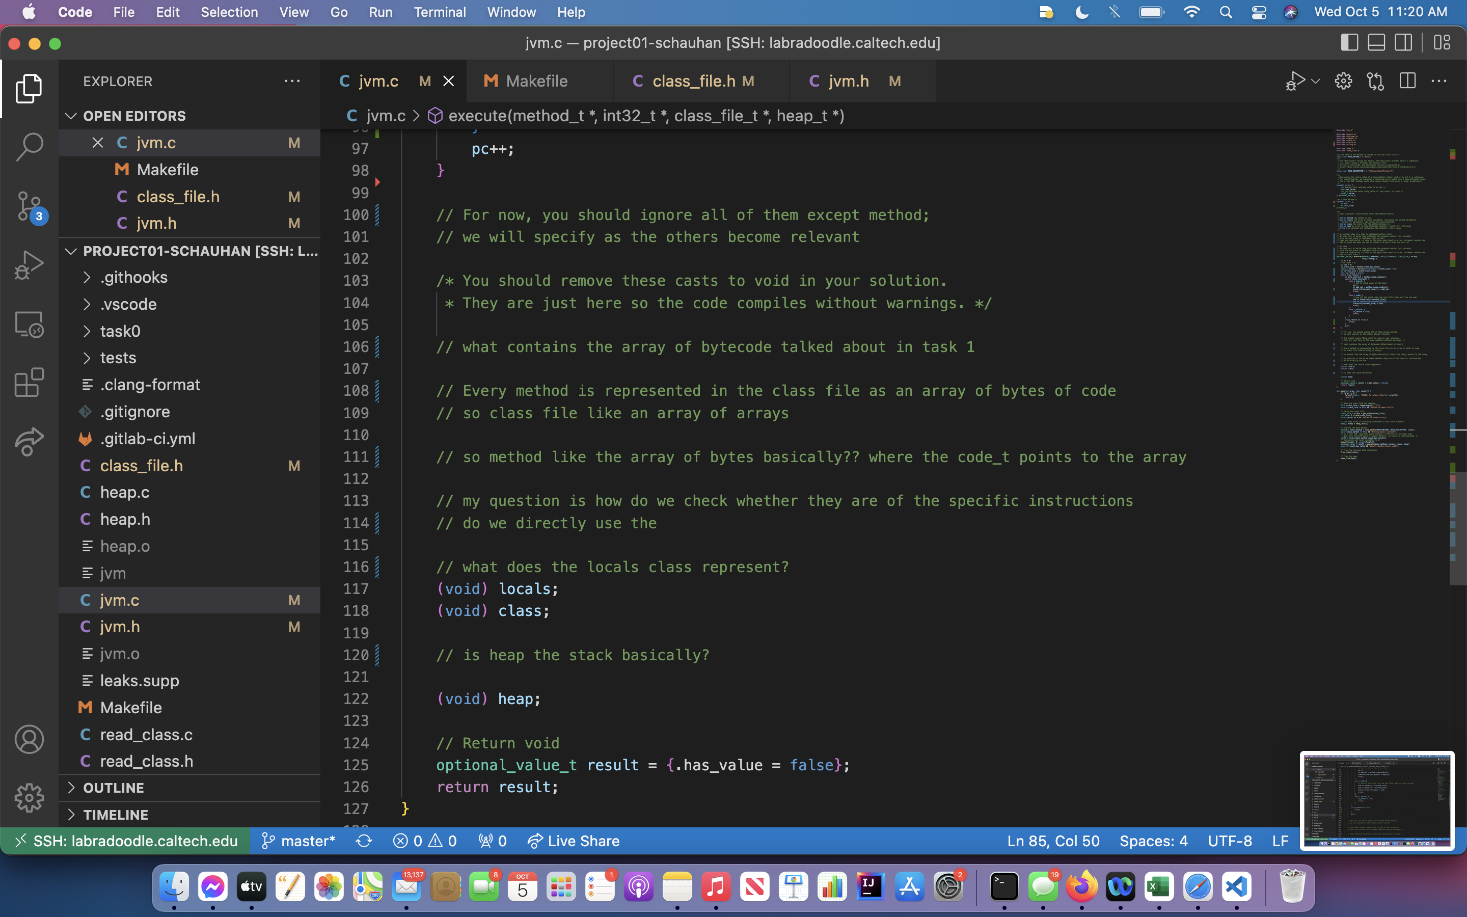Open the Terminal menu
Image resolution: width=1467 pixels, height=917 pixels.
click(440, 12)
